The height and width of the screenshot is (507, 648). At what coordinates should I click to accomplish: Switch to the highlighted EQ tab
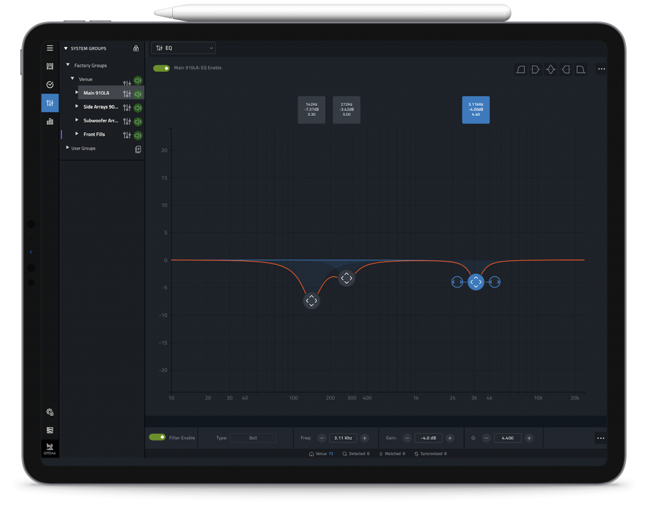point(50,103)
